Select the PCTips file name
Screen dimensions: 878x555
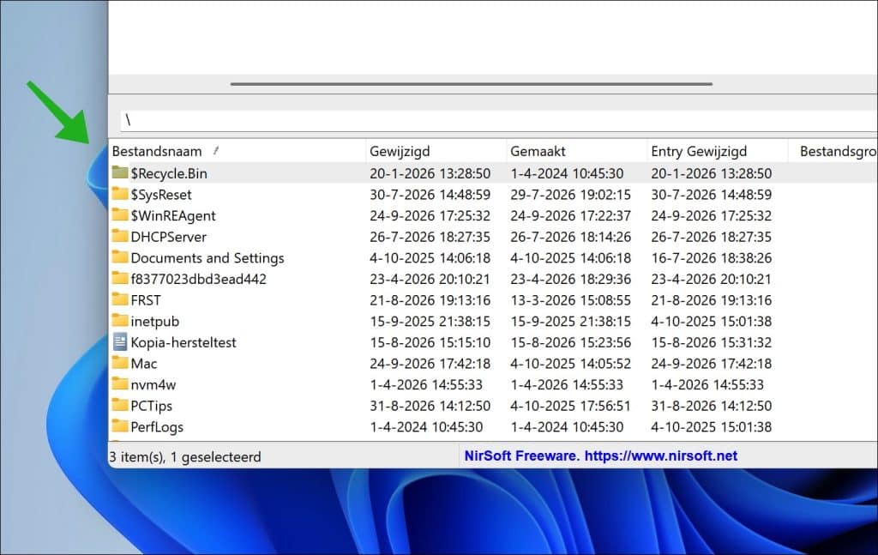click(151, 406)
